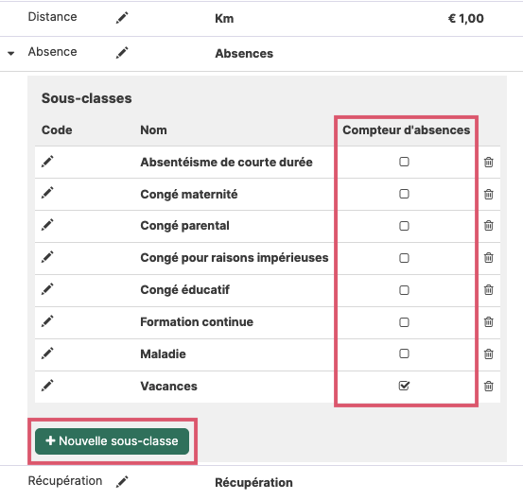
Task: Uncheck absence counter for Vacances
Action: pyautogui.click(x=404, y=386)
